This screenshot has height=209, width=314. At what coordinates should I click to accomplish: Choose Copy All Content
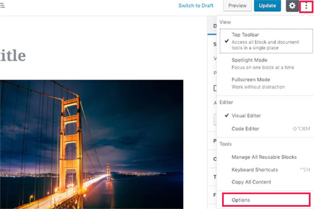click(251, 182)
